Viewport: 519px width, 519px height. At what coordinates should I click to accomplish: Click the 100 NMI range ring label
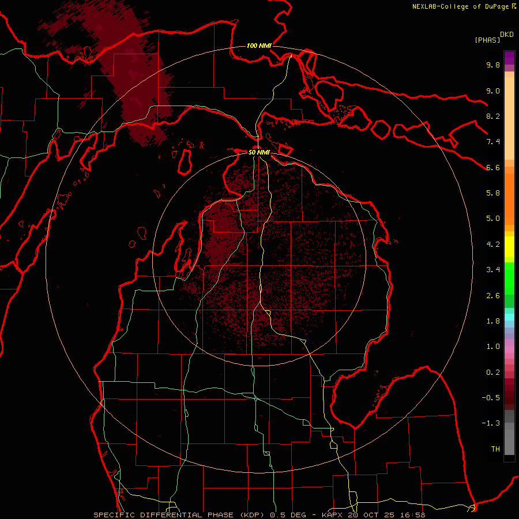(259, 46)
